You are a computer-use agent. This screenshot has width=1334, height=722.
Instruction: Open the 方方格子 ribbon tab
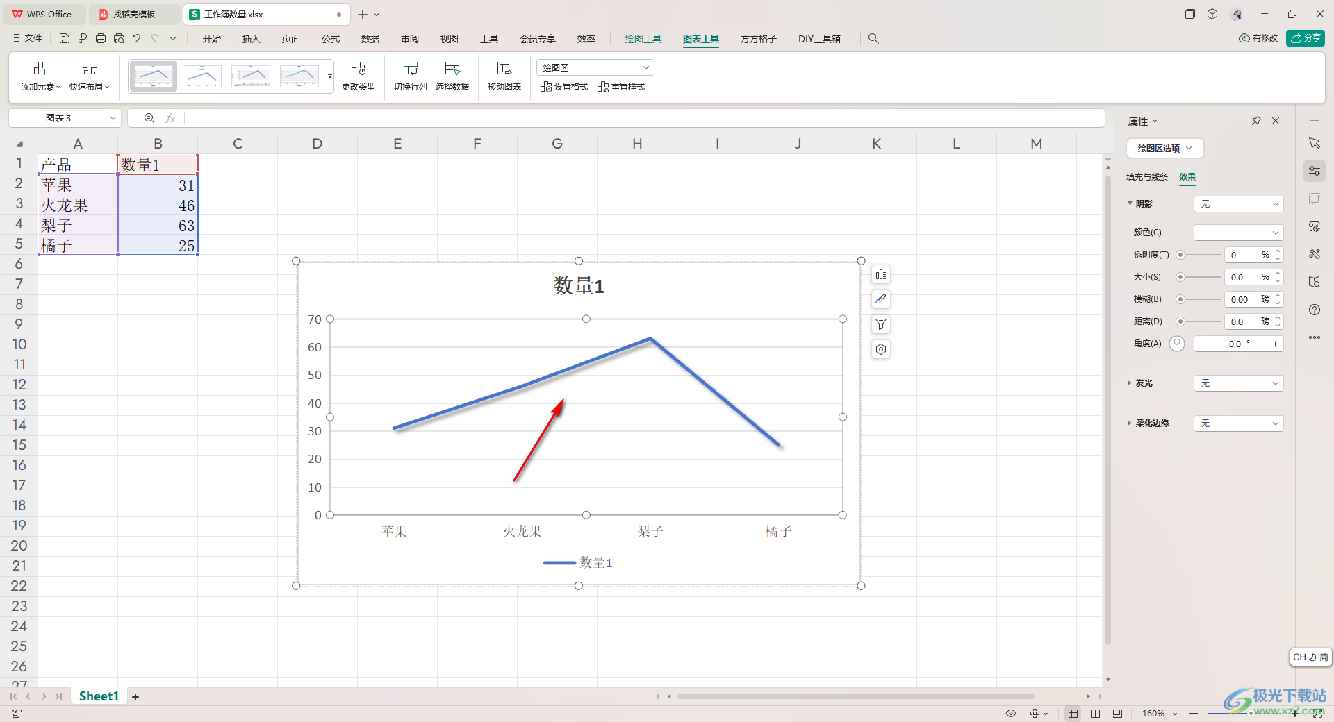pos(759,39)
